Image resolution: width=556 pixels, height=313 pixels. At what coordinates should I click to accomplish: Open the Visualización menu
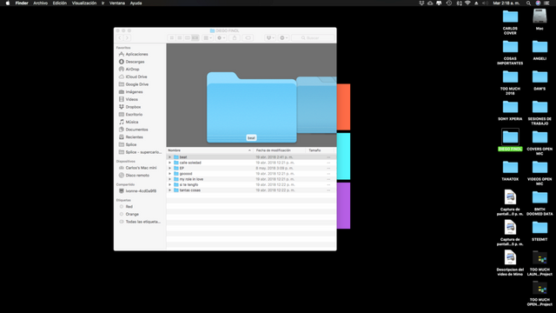tap(84, 3)
